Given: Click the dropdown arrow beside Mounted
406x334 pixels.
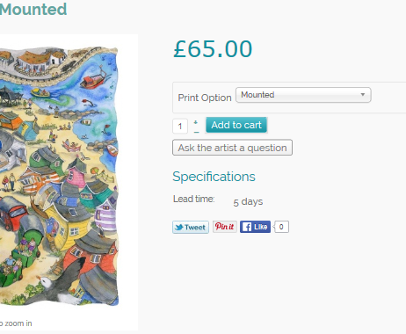Looking at the screenshot, I should point(363,95).
